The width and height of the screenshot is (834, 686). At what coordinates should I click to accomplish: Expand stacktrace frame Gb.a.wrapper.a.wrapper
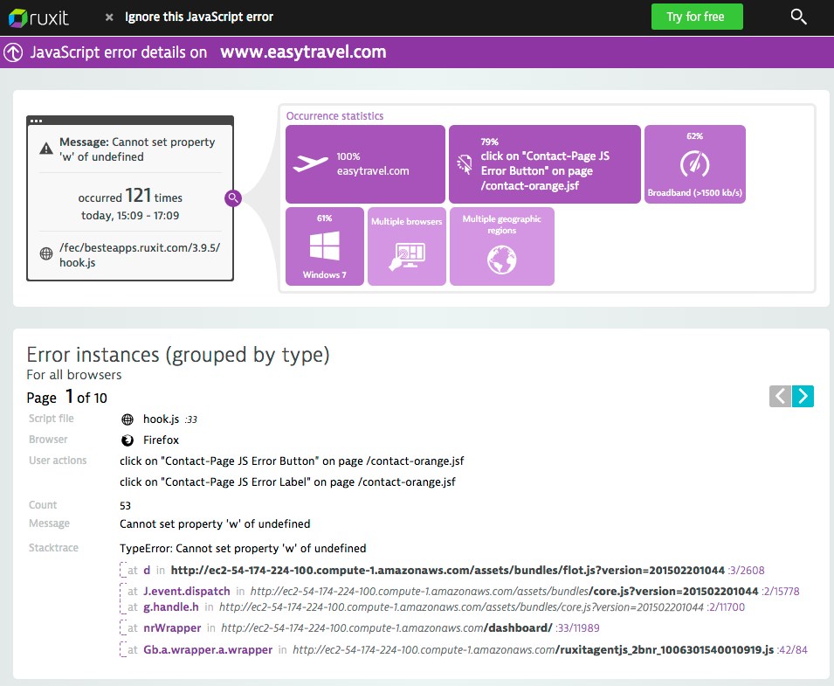[x=124, y=650]
